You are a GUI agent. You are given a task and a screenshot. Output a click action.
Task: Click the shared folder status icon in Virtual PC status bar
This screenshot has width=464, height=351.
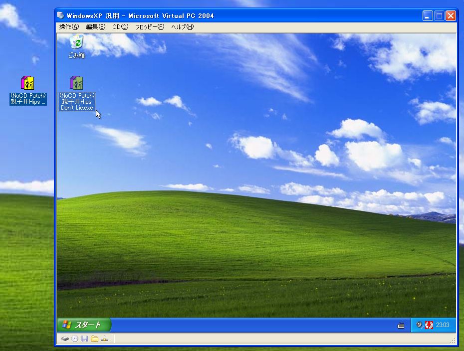point(94,339)
